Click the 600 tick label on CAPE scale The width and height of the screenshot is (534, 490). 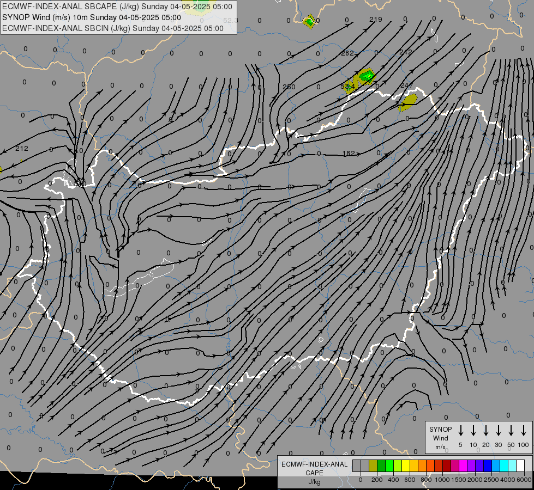click(x=410, y=480)
